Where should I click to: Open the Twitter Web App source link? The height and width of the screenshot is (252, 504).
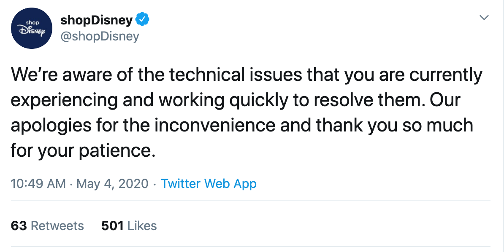[209, 184]
